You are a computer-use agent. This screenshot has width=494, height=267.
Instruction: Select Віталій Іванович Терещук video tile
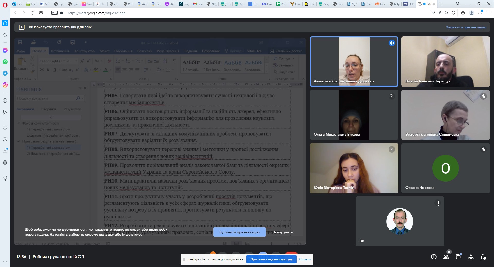445,62
